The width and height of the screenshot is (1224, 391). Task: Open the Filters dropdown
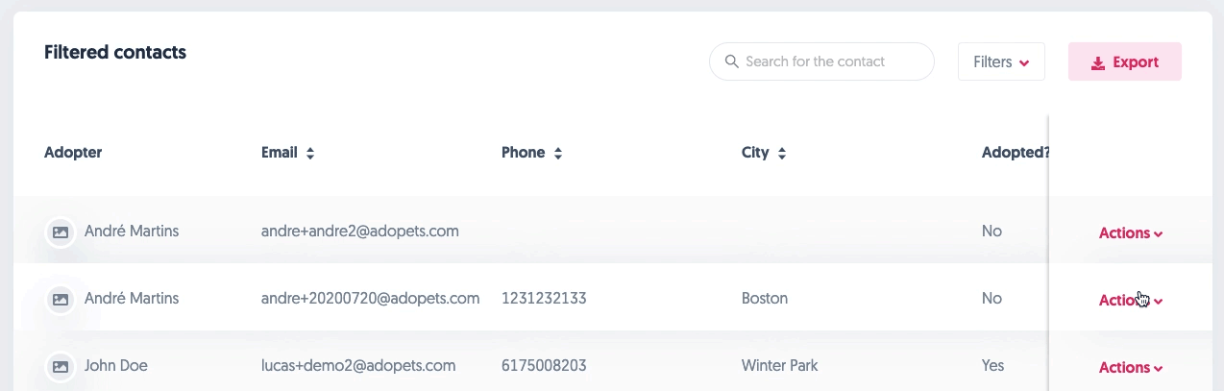coord(1001,61)
